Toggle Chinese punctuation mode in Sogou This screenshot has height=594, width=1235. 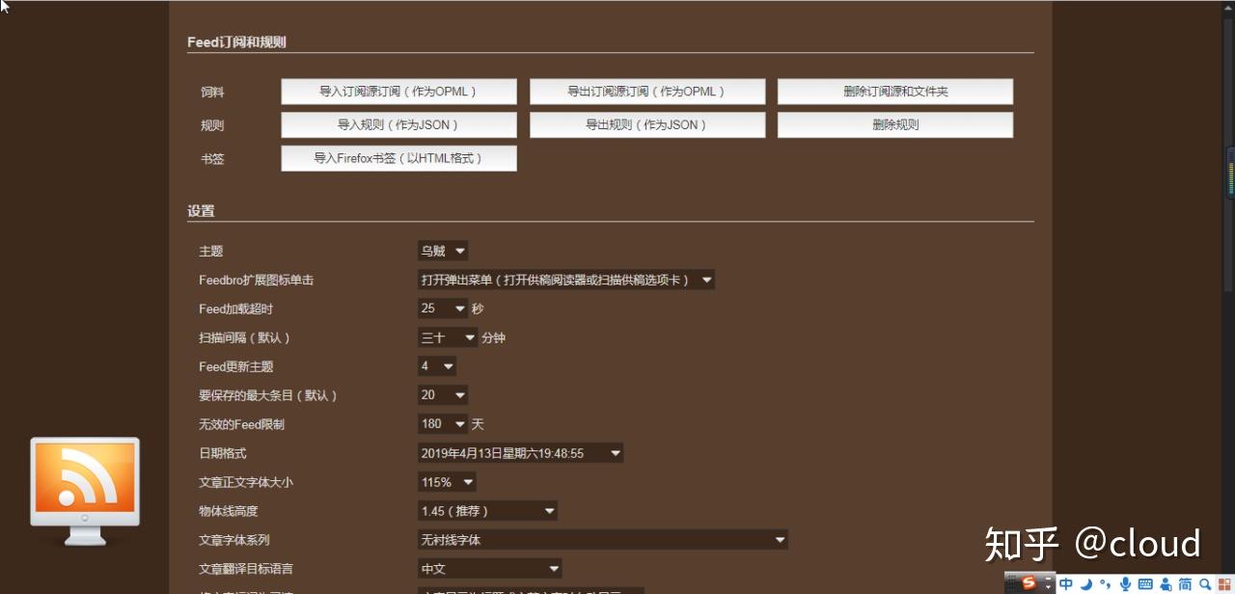pyautogui.click(x=1105, y=583)
